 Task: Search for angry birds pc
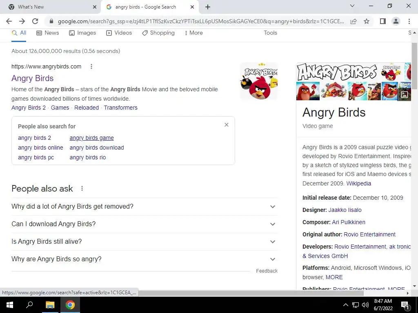[36, 158]
